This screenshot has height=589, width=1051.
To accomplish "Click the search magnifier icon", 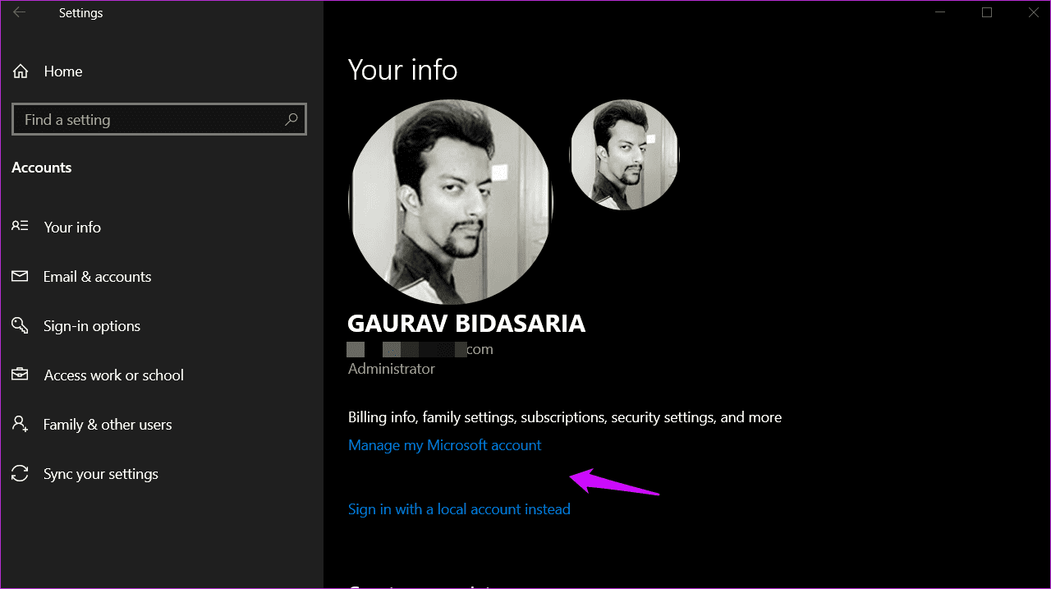I will click(291, 119).
